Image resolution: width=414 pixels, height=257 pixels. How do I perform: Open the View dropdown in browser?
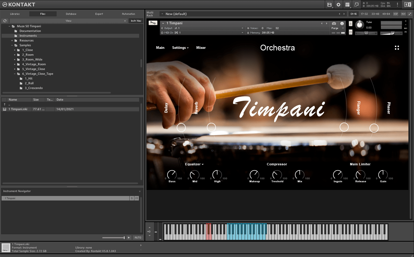click(x=69, y=21)
